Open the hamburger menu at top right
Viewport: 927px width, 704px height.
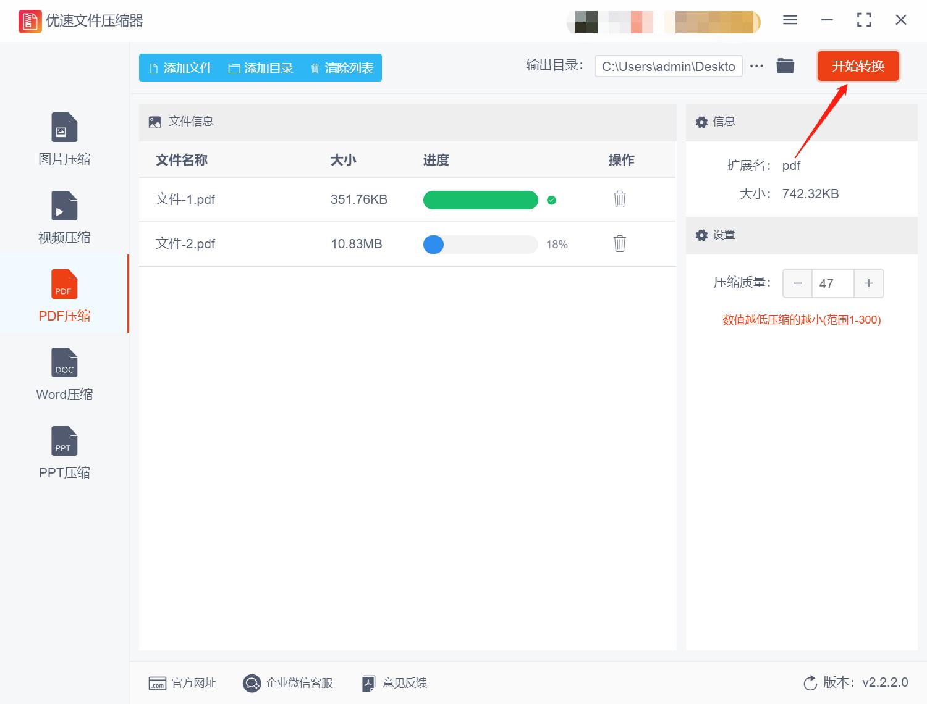point(789,20)
